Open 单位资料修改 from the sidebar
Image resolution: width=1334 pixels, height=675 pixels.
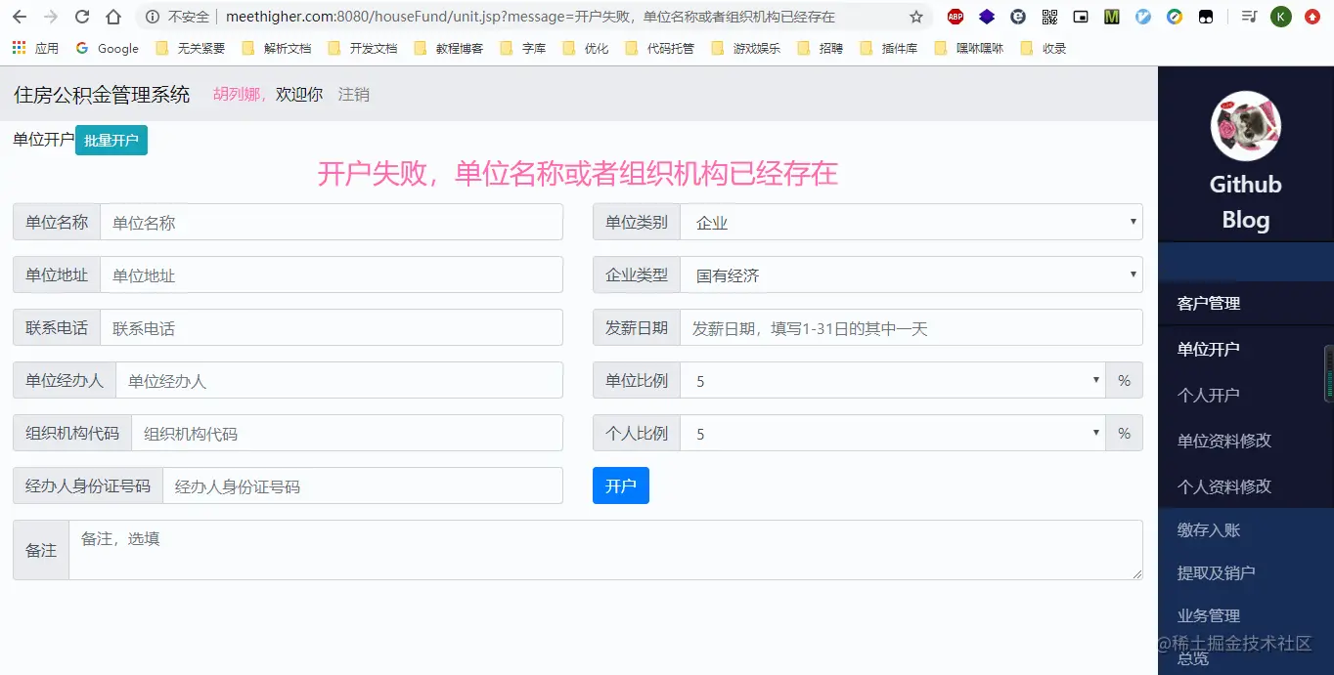[1224, 441]
